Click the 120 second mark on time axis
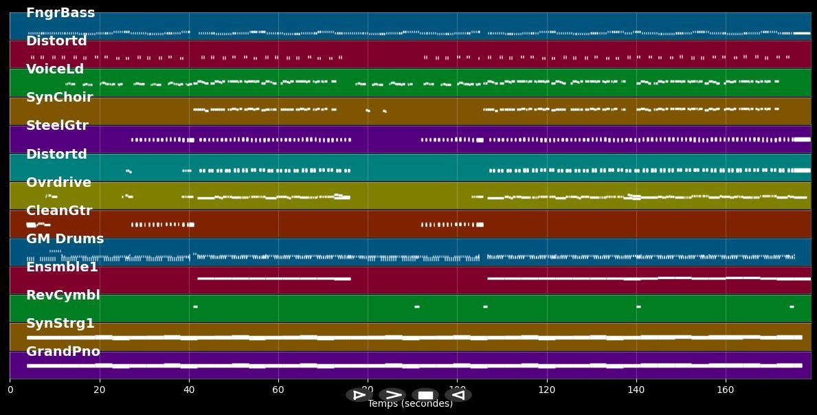Image resolution: width=817 pixels, height=415 pixels. (x=547, y=390)
